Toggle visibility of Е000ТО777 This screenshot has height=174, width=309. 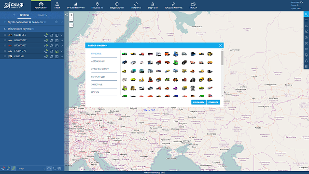[5, 45]
